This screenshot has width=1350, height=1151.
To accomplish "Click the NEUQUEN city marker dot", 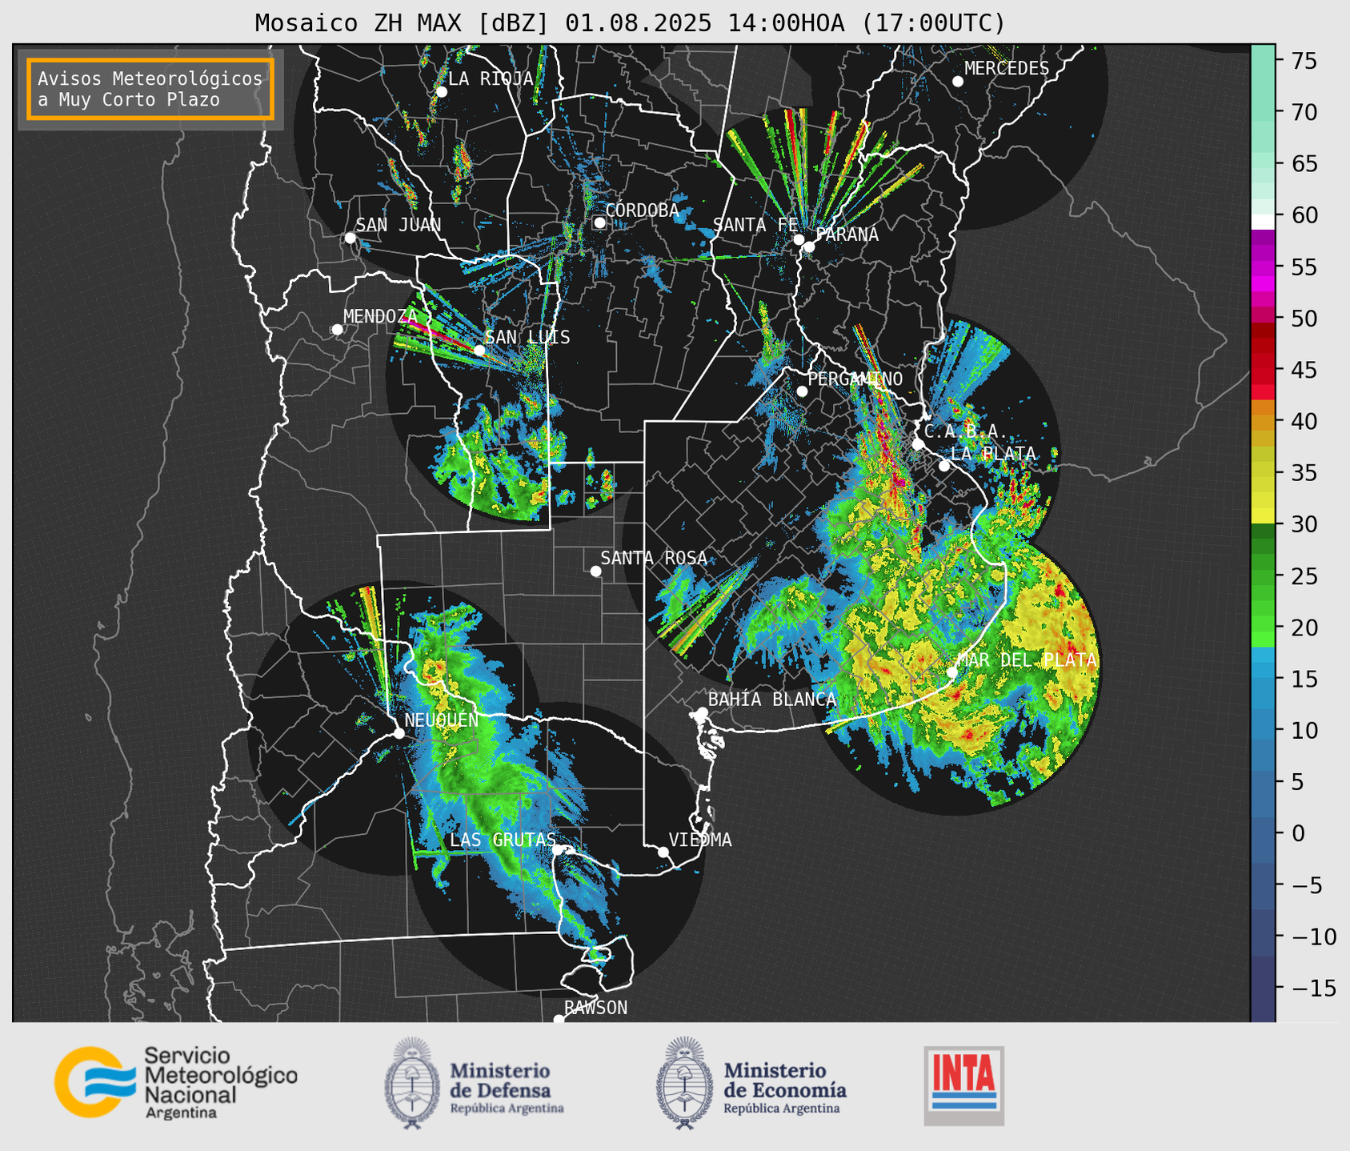I will 399,733.
